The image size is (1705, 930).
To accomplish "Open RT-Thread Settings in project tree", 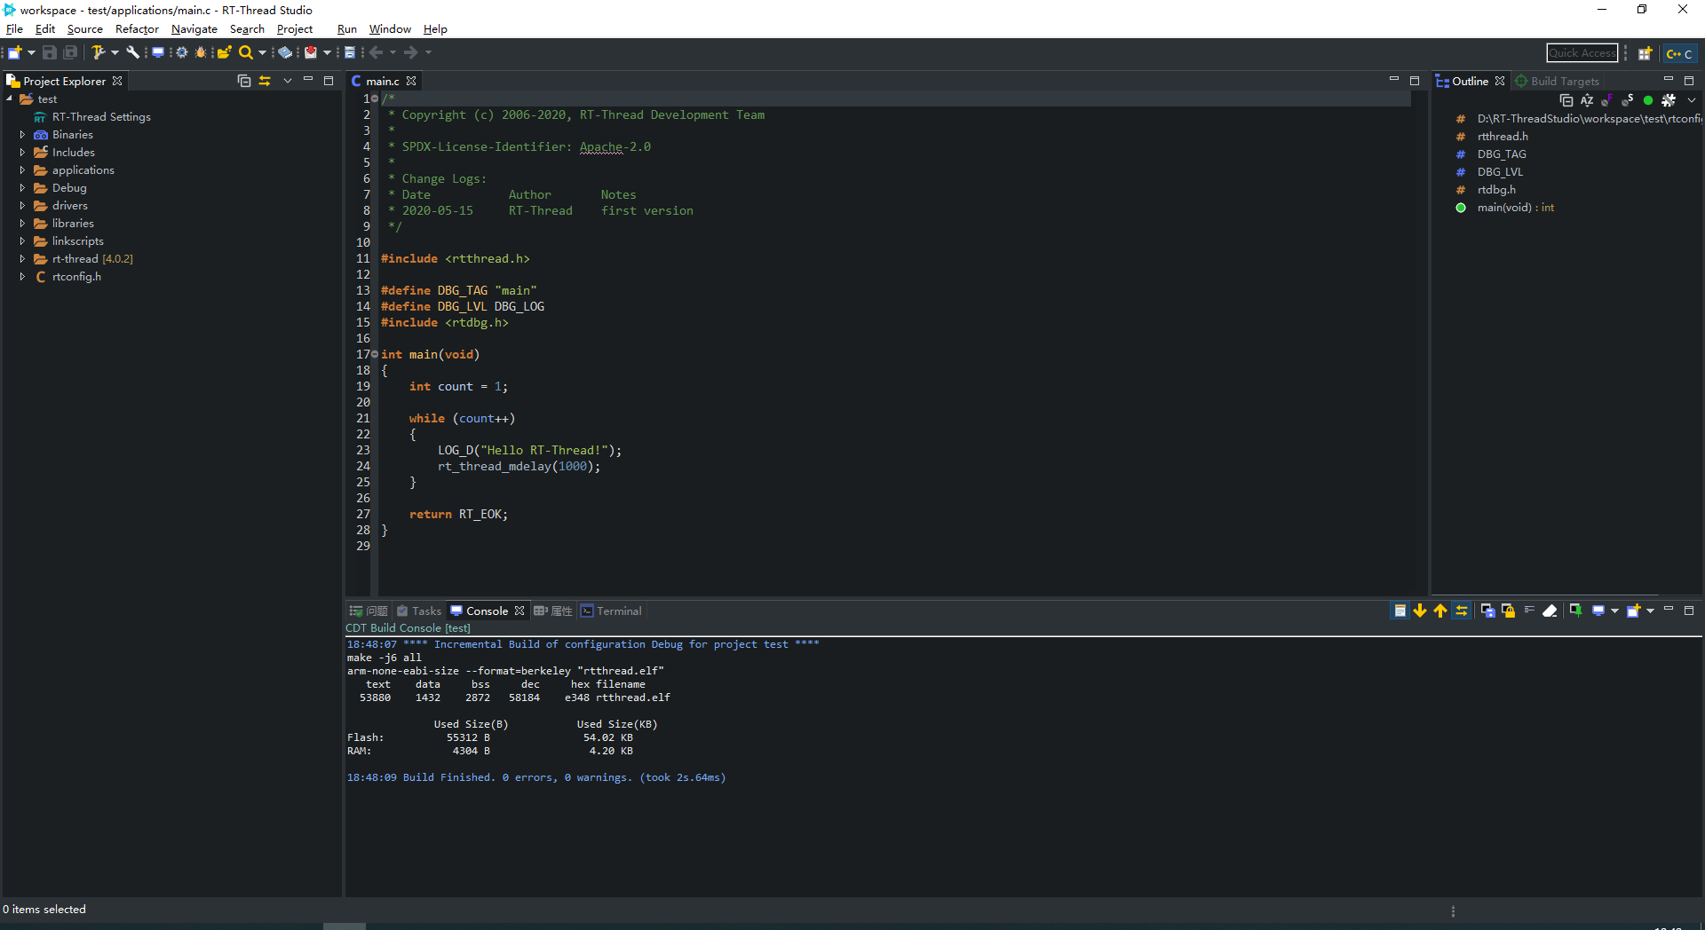I will pos(101,117).
